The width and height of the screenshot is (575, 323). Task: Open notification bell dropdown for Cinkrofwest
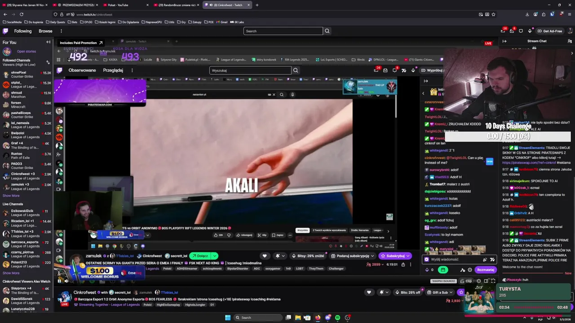coord(383,292)
